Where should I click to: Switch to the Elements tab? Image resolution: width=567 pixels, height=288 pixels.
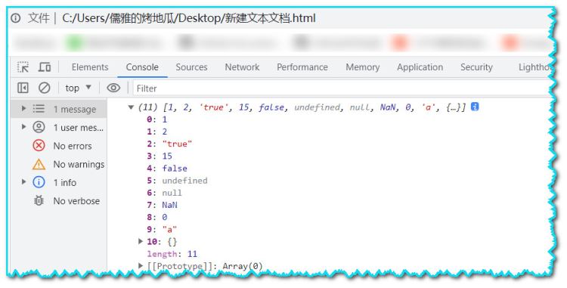tap(90, 67)
